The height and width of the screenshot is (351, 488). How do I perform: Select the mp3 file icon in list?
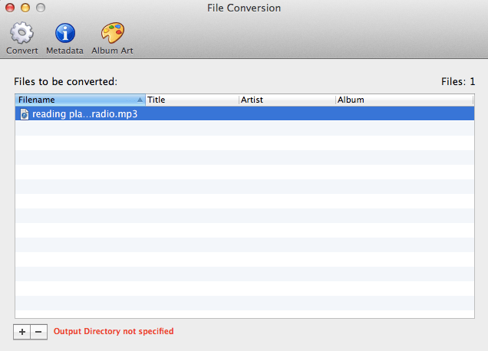coord(25,114)
